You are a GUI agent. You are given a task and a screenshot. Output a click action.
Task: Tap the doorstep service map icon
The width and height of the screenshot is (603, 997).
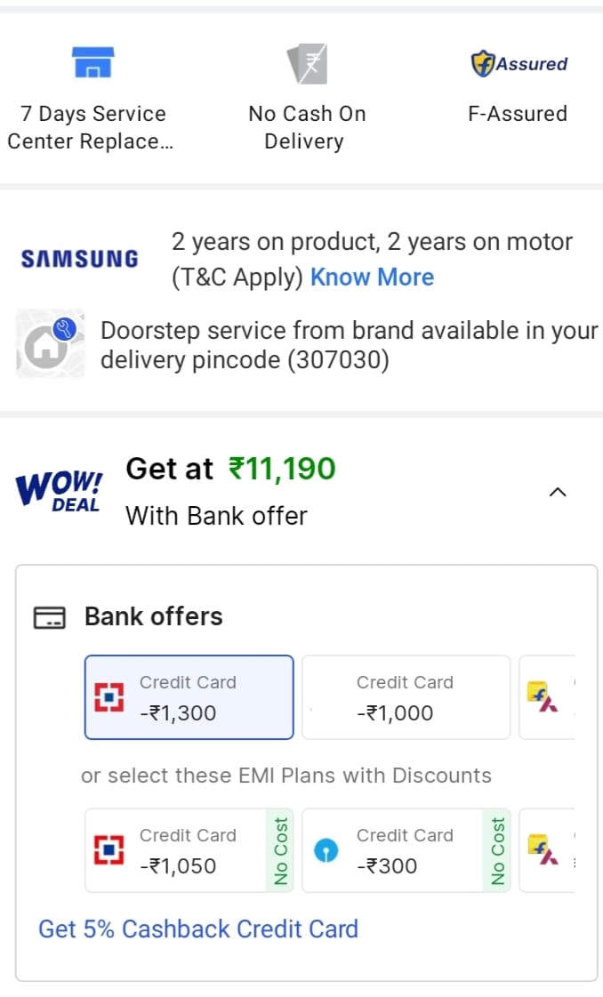point(51,342)
